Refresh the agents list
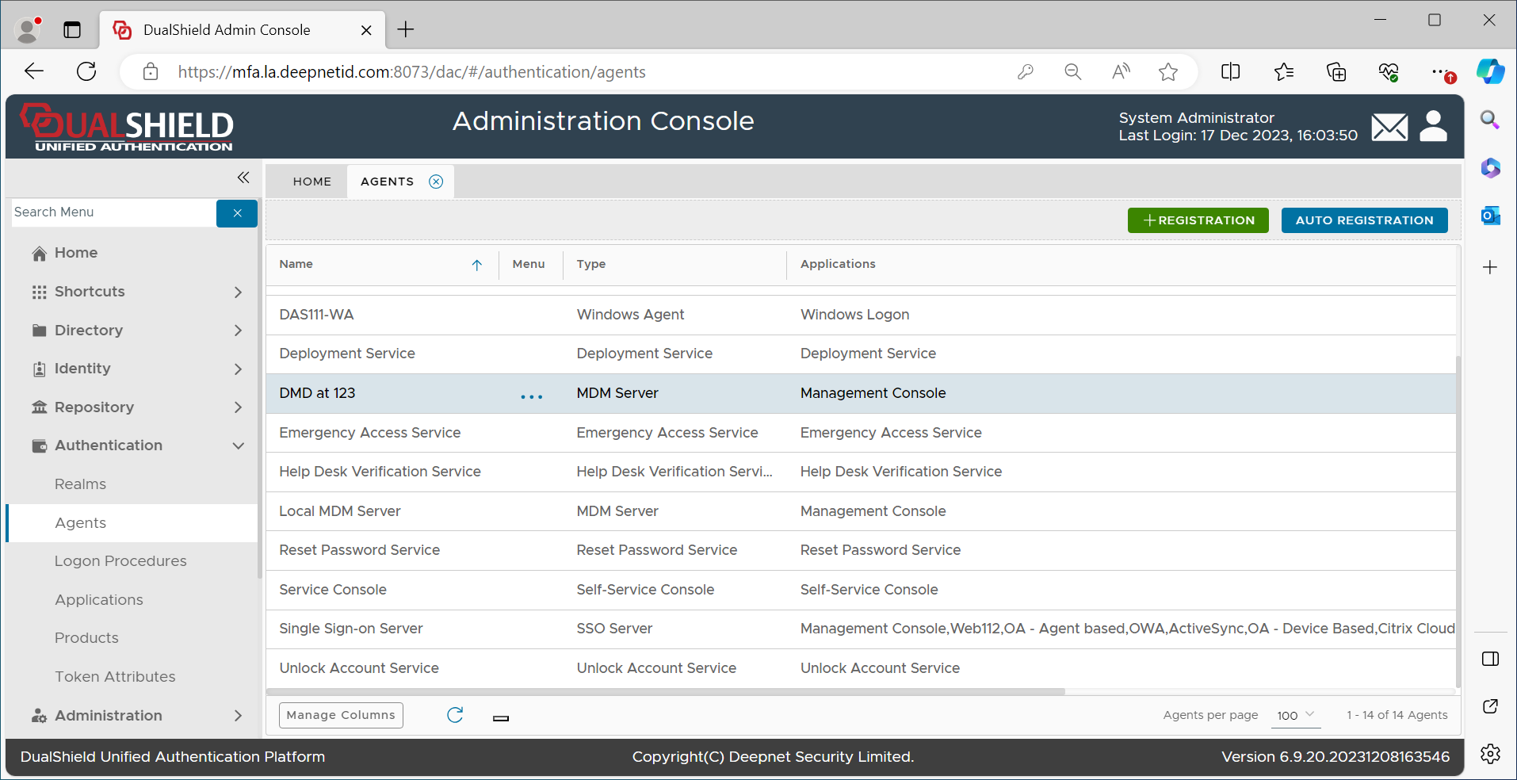Screen dimensions: 1517x780 click(455, 715)
